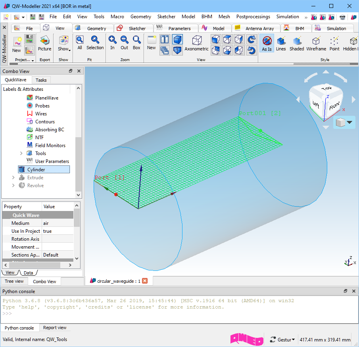Open the Show dropdown
Viewport: 359px width, 347px height.
click(x=64, y=44)
